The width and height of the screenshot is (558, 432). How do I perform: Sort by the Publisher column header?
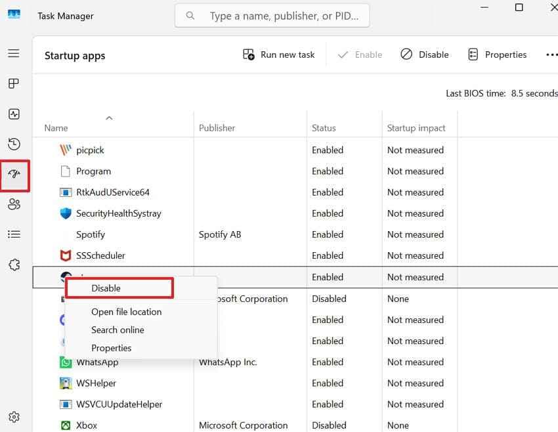pos(217,128)
